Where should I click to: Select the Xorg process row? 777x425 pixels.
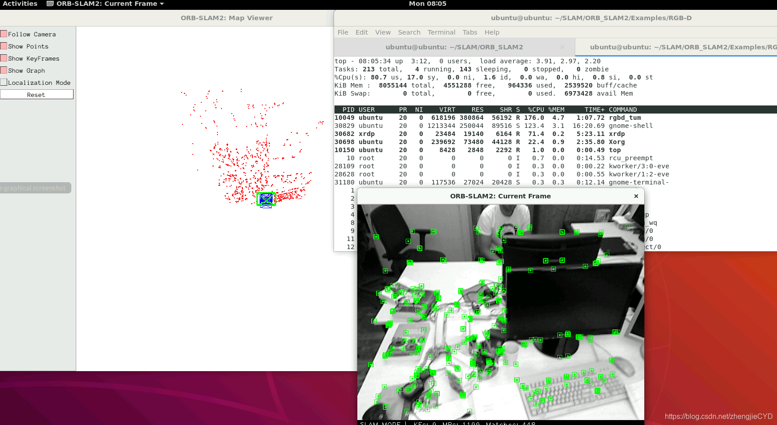556,142
